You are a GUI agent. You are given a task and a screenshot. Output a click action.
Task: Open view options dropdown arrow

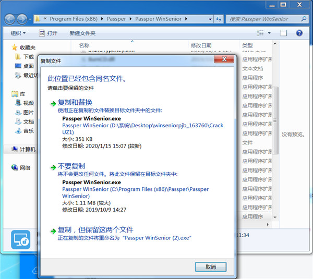point(269,33)
